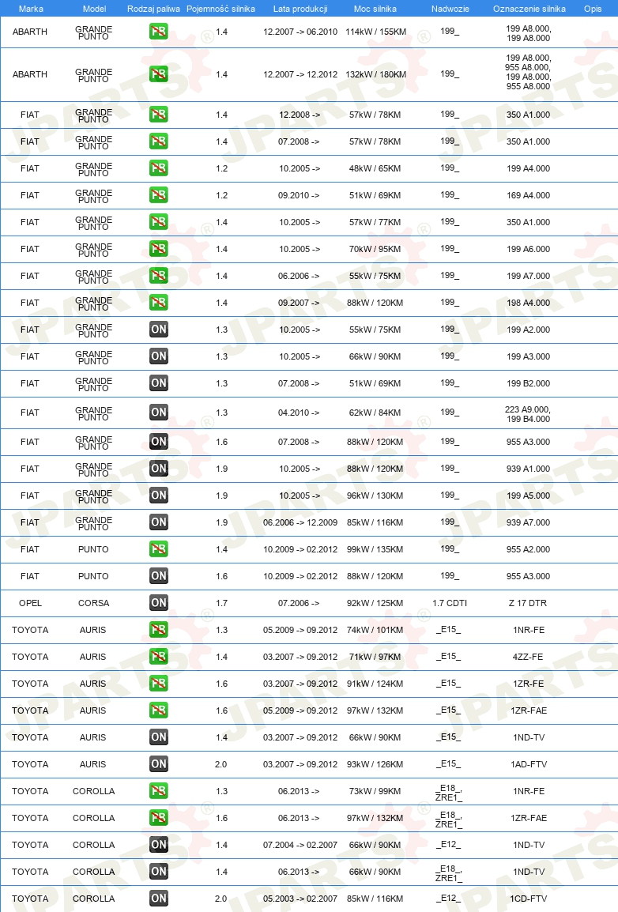618x912 pixels.
Task: Select the 223 A9.000, 199 B4.000 engine code cell
Action: coord(528,414)
